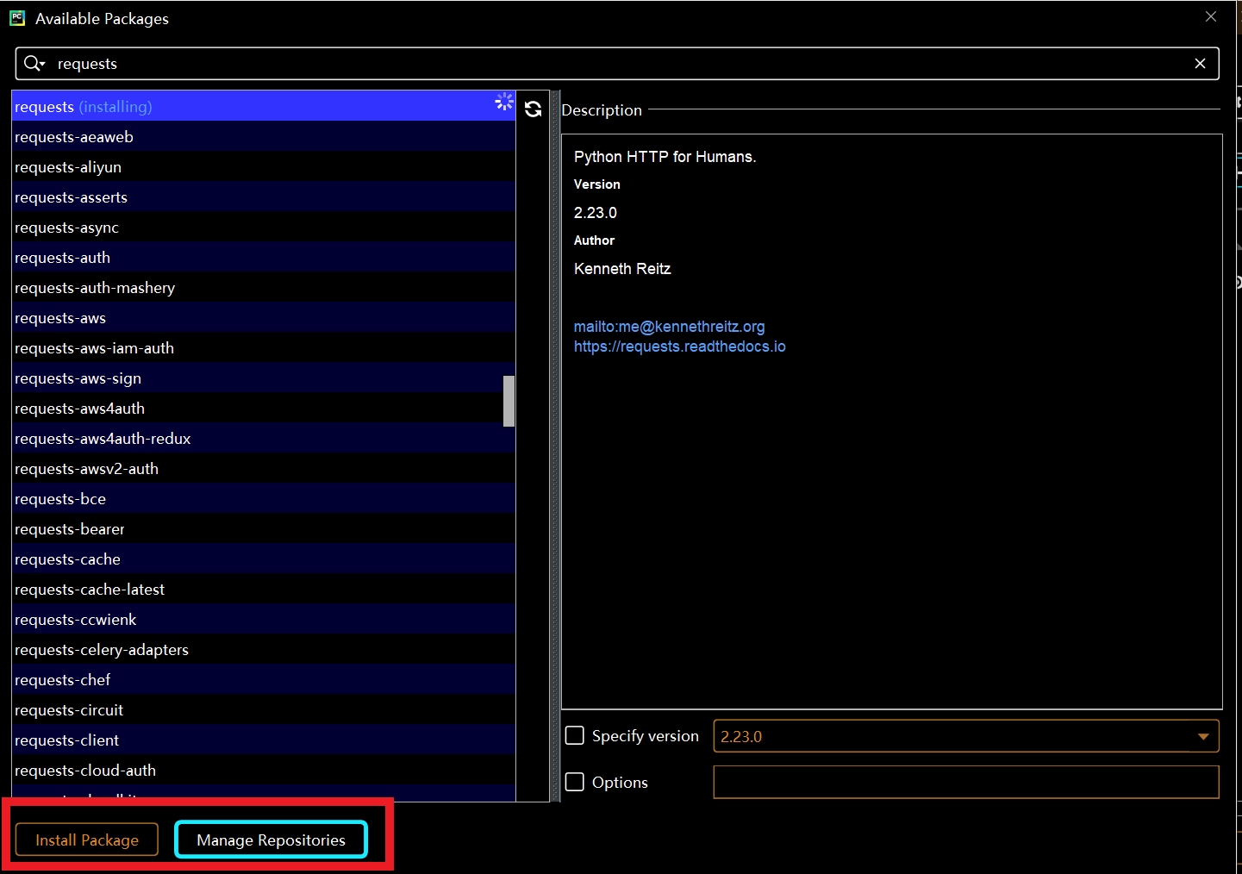Open the mailto:me@kennethreitz.org link

[x=669, y=326]
